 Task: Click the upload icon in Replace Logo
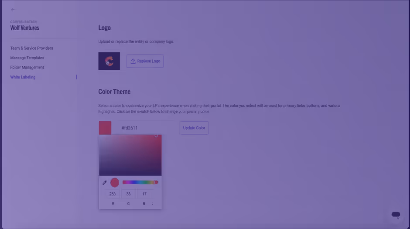click(x=133, y=61)
